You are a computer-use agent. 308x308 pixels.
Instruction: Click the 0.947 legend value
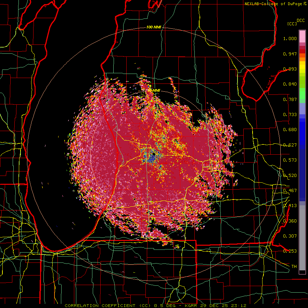click(x=290, y=54)
